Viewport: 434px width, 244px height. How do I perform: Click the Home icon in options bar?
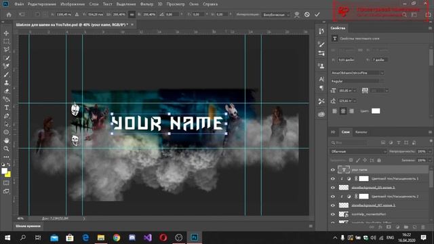coord(9,14)
